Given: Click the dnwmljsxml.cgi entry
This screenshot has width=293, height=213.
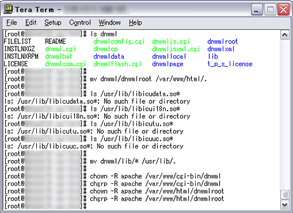Looking at the screenshot, I should click(176, 49).
